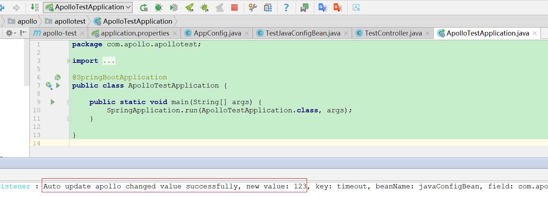Screen dimensions: 548x197
Task: Click the blue Google Translate icon
Action: [323, 7]
